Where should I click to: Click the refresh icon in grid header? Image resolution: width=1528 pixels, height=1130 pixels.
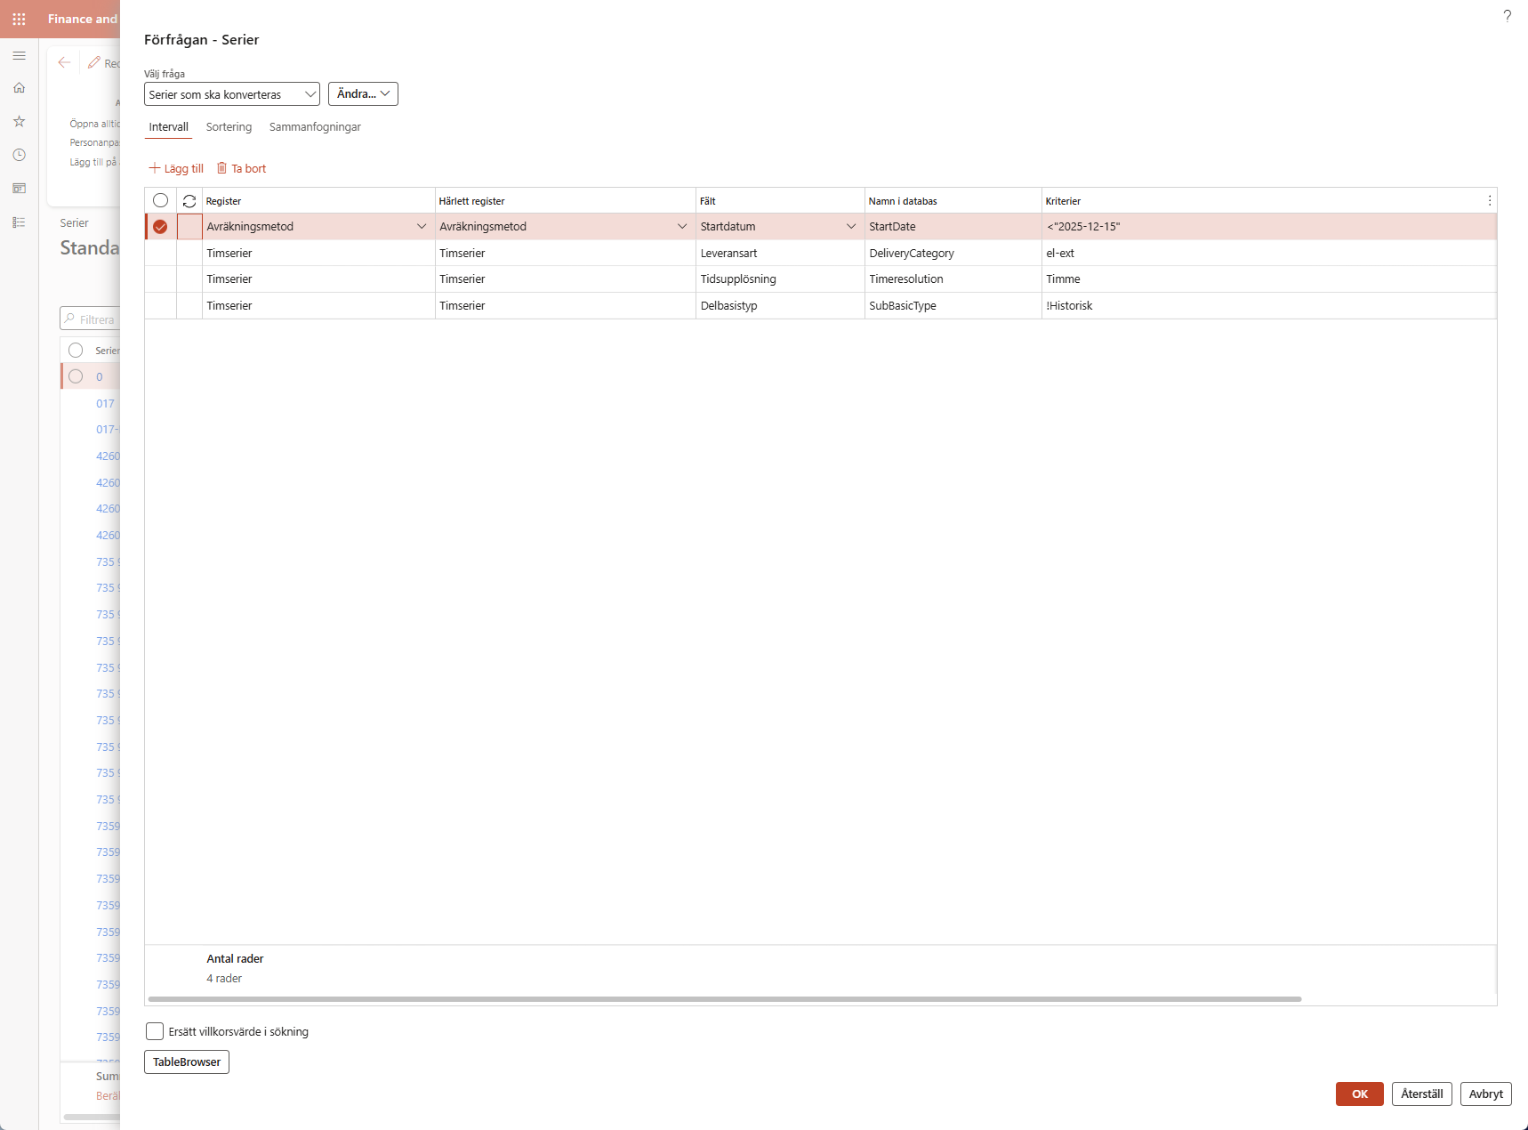(x=189, y=201)
